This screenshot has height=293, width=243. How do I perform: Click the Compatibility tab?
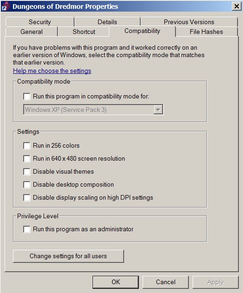click(x=142, y=31)
